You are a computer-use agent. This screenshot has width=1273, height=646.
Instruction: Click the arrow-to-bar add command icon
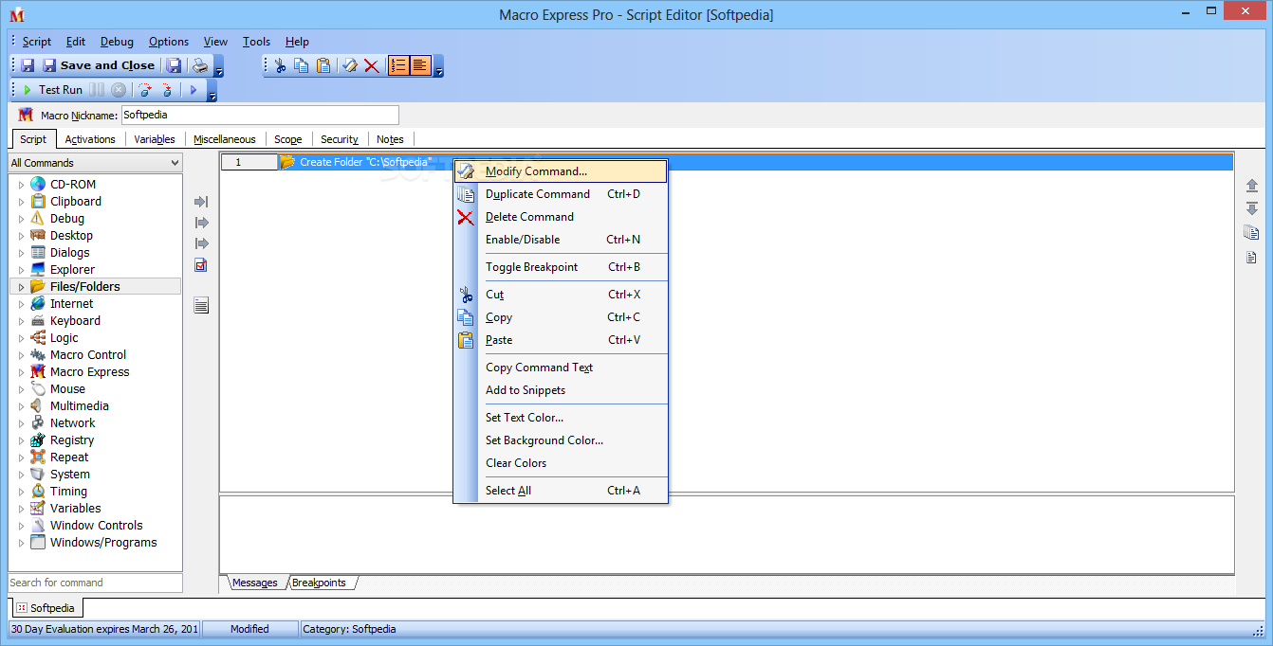pyautogui.click(x=201, y=202)
